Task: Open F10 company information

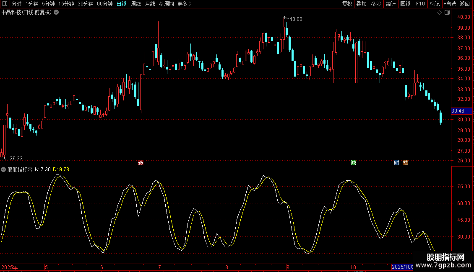Action: (x=420, y=4)
